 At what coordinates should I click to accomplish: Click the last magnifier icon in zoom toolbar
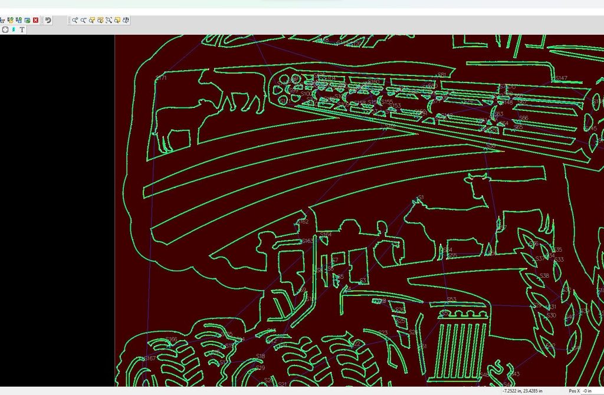(x=126, y=20)
